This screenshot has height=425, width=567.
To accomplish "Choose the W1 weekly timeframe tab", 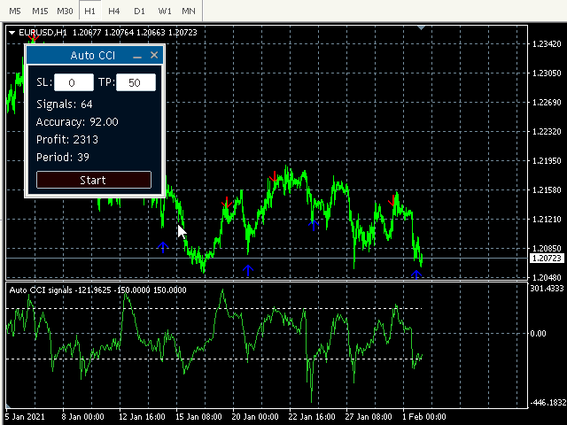I will (165, 11).
